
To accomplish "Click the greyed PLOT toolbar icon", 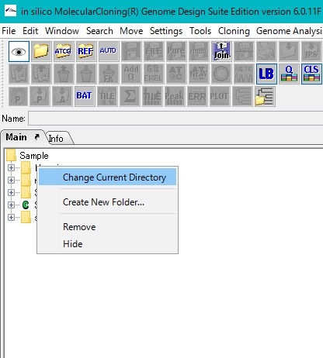I will pyautogui.click(x=220, y=96).
